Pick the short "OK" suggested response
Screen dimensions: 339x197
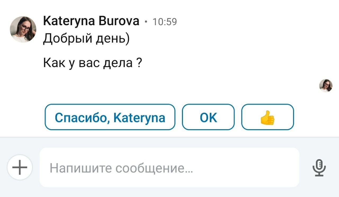click(x=208, y=117)
